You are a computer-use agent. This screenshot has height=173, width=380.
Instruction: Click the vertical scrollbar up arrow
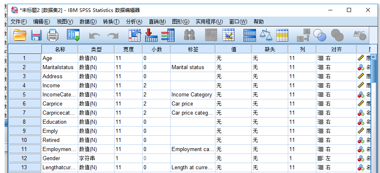tap(374, 57)
